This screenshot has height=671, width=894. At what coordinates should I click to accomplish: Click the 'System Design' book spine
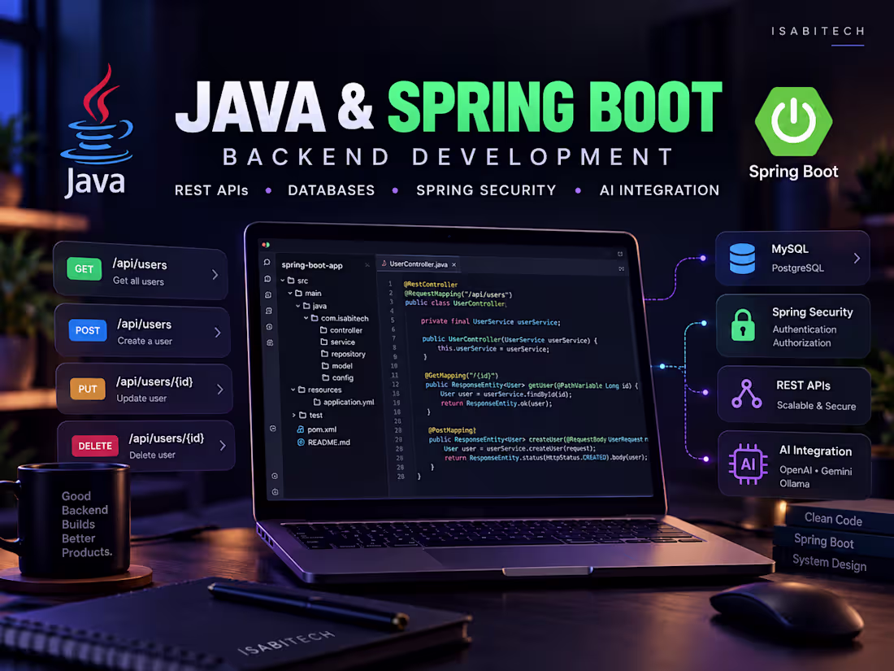click(829, 563)
